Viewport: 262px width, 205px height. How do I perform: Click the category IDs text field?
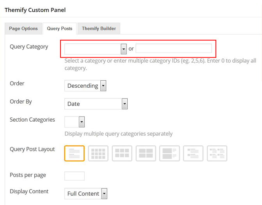click(x=174, y=48)
